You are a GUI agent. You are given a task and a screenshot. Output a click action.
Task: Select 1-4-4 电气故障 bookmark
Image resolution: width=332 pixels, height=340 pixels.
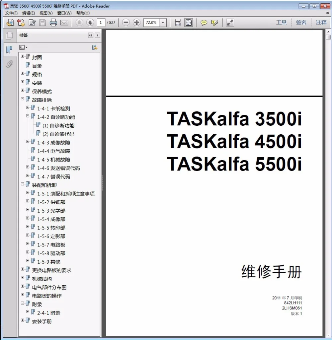click(x=53, y=151)
